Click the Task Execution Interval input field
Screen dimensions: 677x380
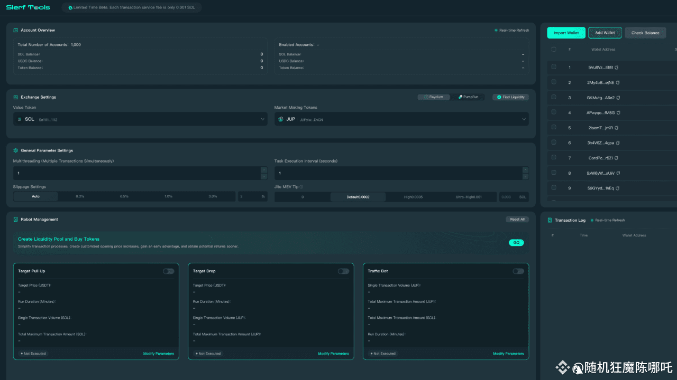click(397, 173)
